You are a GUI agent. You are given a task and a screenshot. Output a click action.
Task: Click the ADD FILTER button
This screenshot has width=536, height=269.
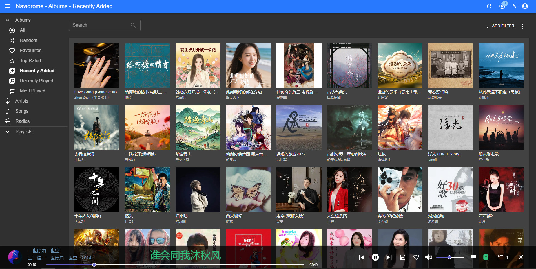tap(500, 26)
